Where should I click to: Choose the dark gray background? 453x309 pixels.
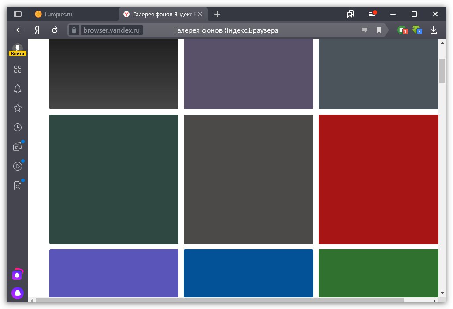pyautogui.click(x=249, y=179)
